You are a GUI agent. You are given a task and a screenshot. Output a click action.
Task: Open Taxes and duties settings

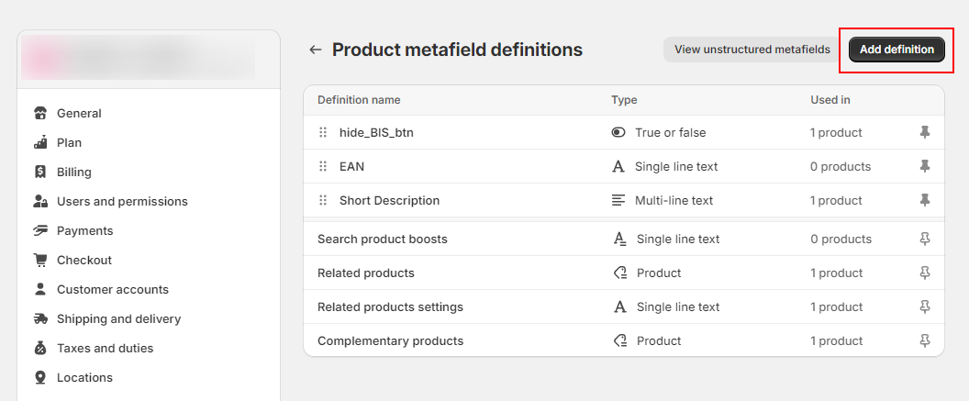pyautogui.click(x=105, y=348)
